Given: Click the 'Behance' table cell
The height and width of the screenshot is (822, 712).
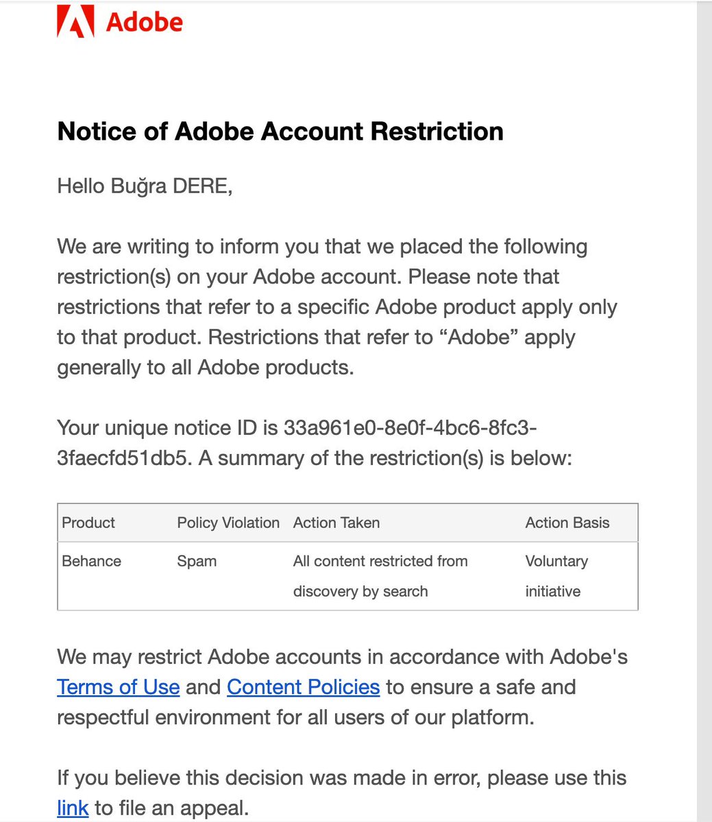Looking at the screenshot, I should (91, 561).
